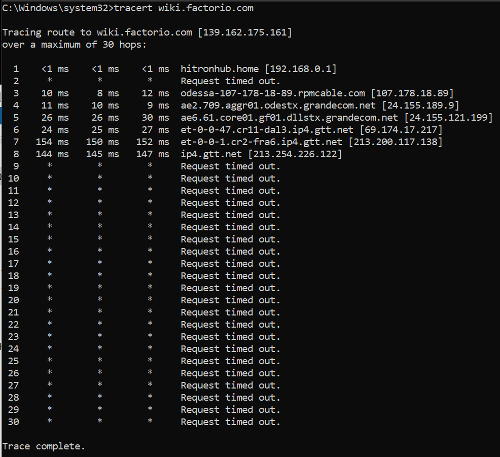The height and width of the screenshot is (457, 500).
Task: Click "Request timed out." on hop 2
Action: click(230, 81)
